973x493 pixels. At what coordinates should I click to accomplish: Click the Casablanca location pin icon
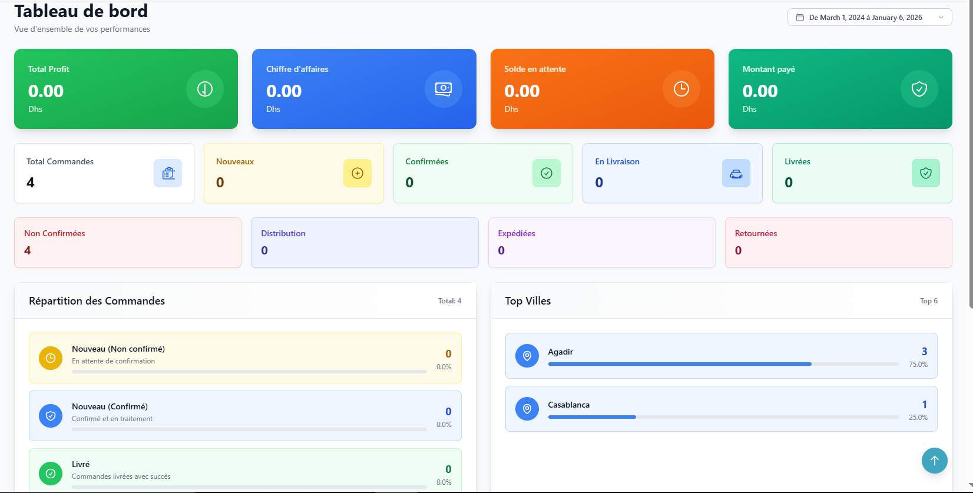point(527,409)
